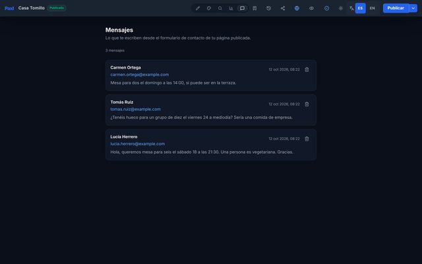The image size is (422, 264).
Task: Toggle the eye preview icon
Action: 311,8
